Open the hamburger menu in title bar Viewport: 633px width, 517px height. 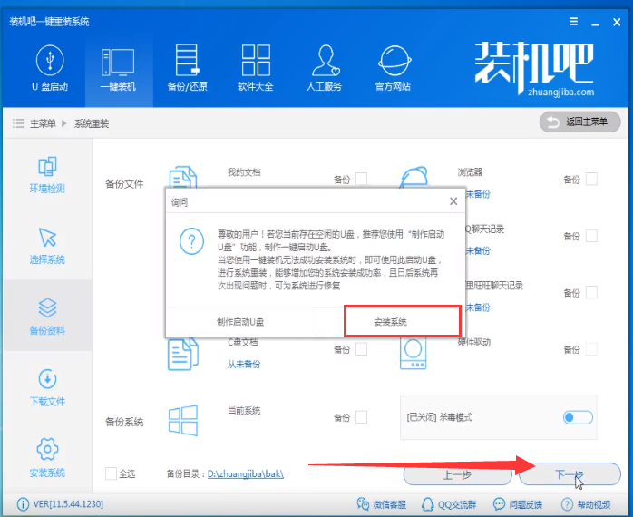click(x=573, y=21)
